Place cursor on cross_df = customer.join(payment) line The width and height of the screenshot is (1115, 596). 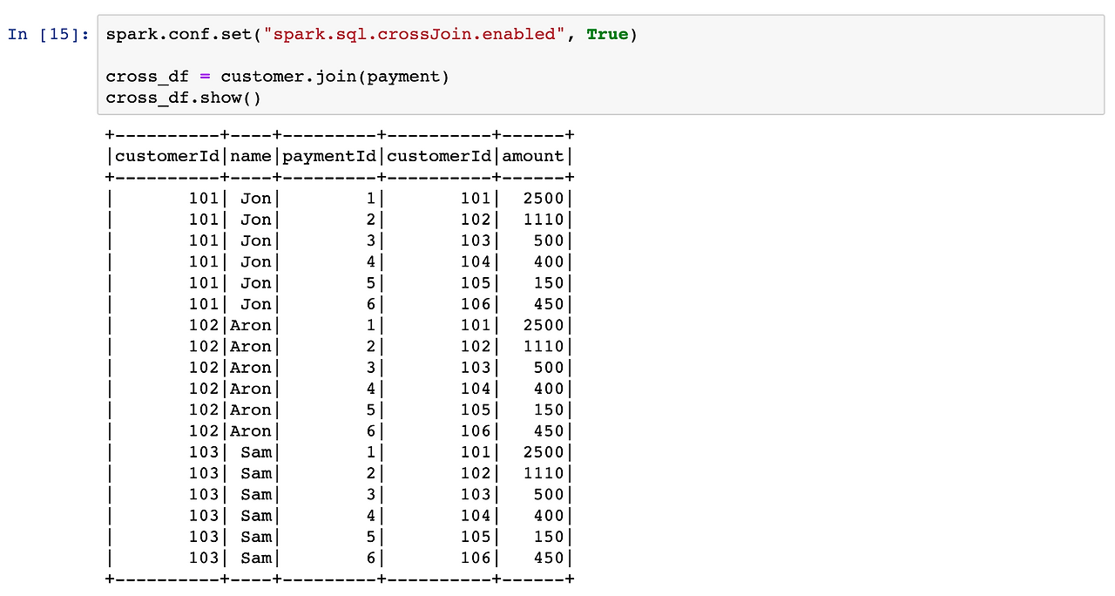(x=278, y=77)
